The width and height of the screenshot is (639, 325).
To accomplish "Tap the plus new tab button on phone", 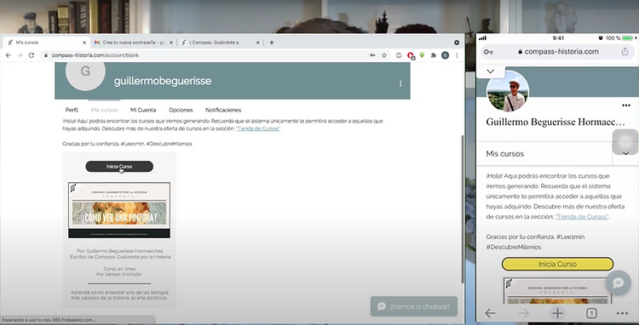I will point(557,313).
